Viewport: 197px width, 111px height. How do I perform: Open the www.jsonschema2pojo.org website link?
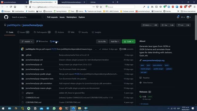point(153,60)
